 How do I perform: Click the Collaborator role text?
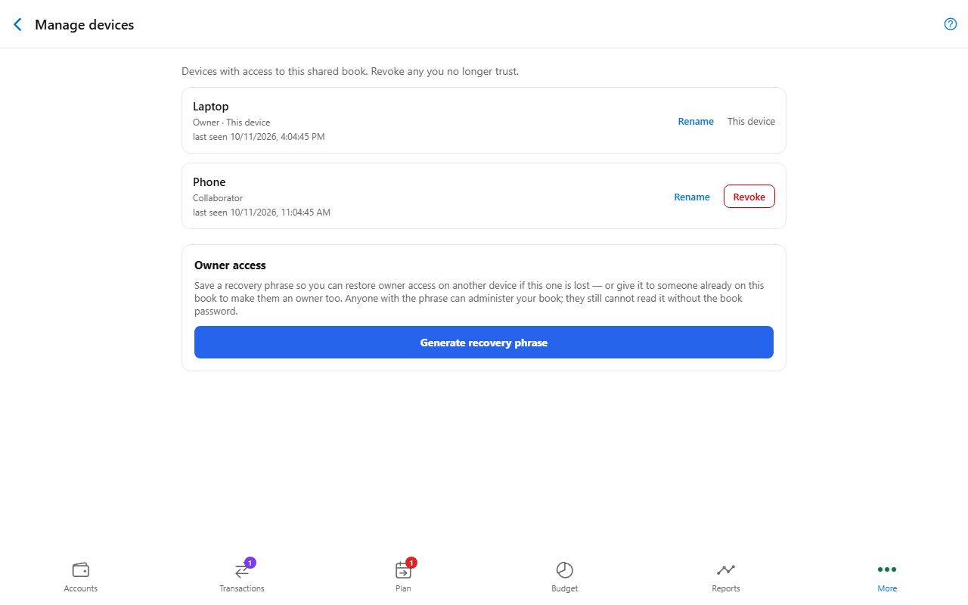tap(218, 198)
